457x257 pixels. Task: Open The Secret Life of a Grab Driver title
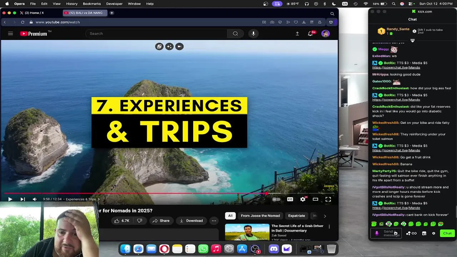(x=297, y=228)
